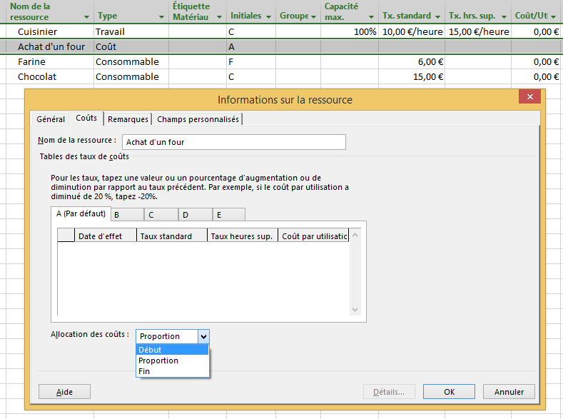Screen dimensions: 563x419
Task: Open the Type column filter dropdown
Action: coord(161,17)
